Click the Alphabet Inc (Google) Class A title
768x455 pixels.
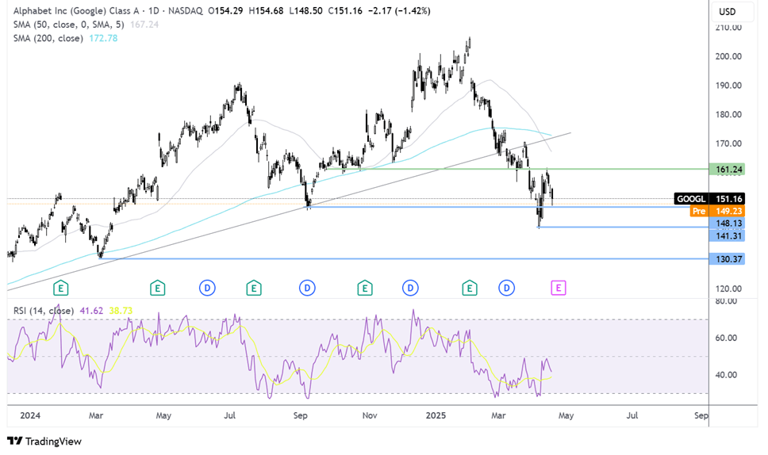[x=76, y=11]
